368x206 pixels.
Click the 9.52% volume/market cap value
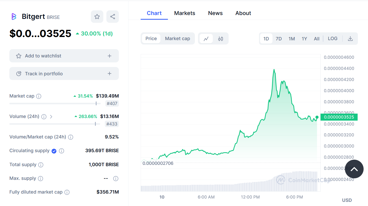(x=112, y=137)
